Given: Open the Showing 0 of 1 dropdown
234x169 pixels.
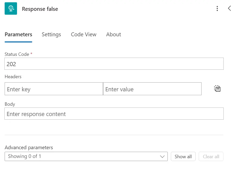Looking at the screenshot, I should 86,156.
